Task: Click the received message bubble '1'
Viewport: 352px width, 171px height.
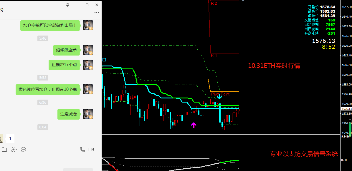Action: (x=10, y=139)
